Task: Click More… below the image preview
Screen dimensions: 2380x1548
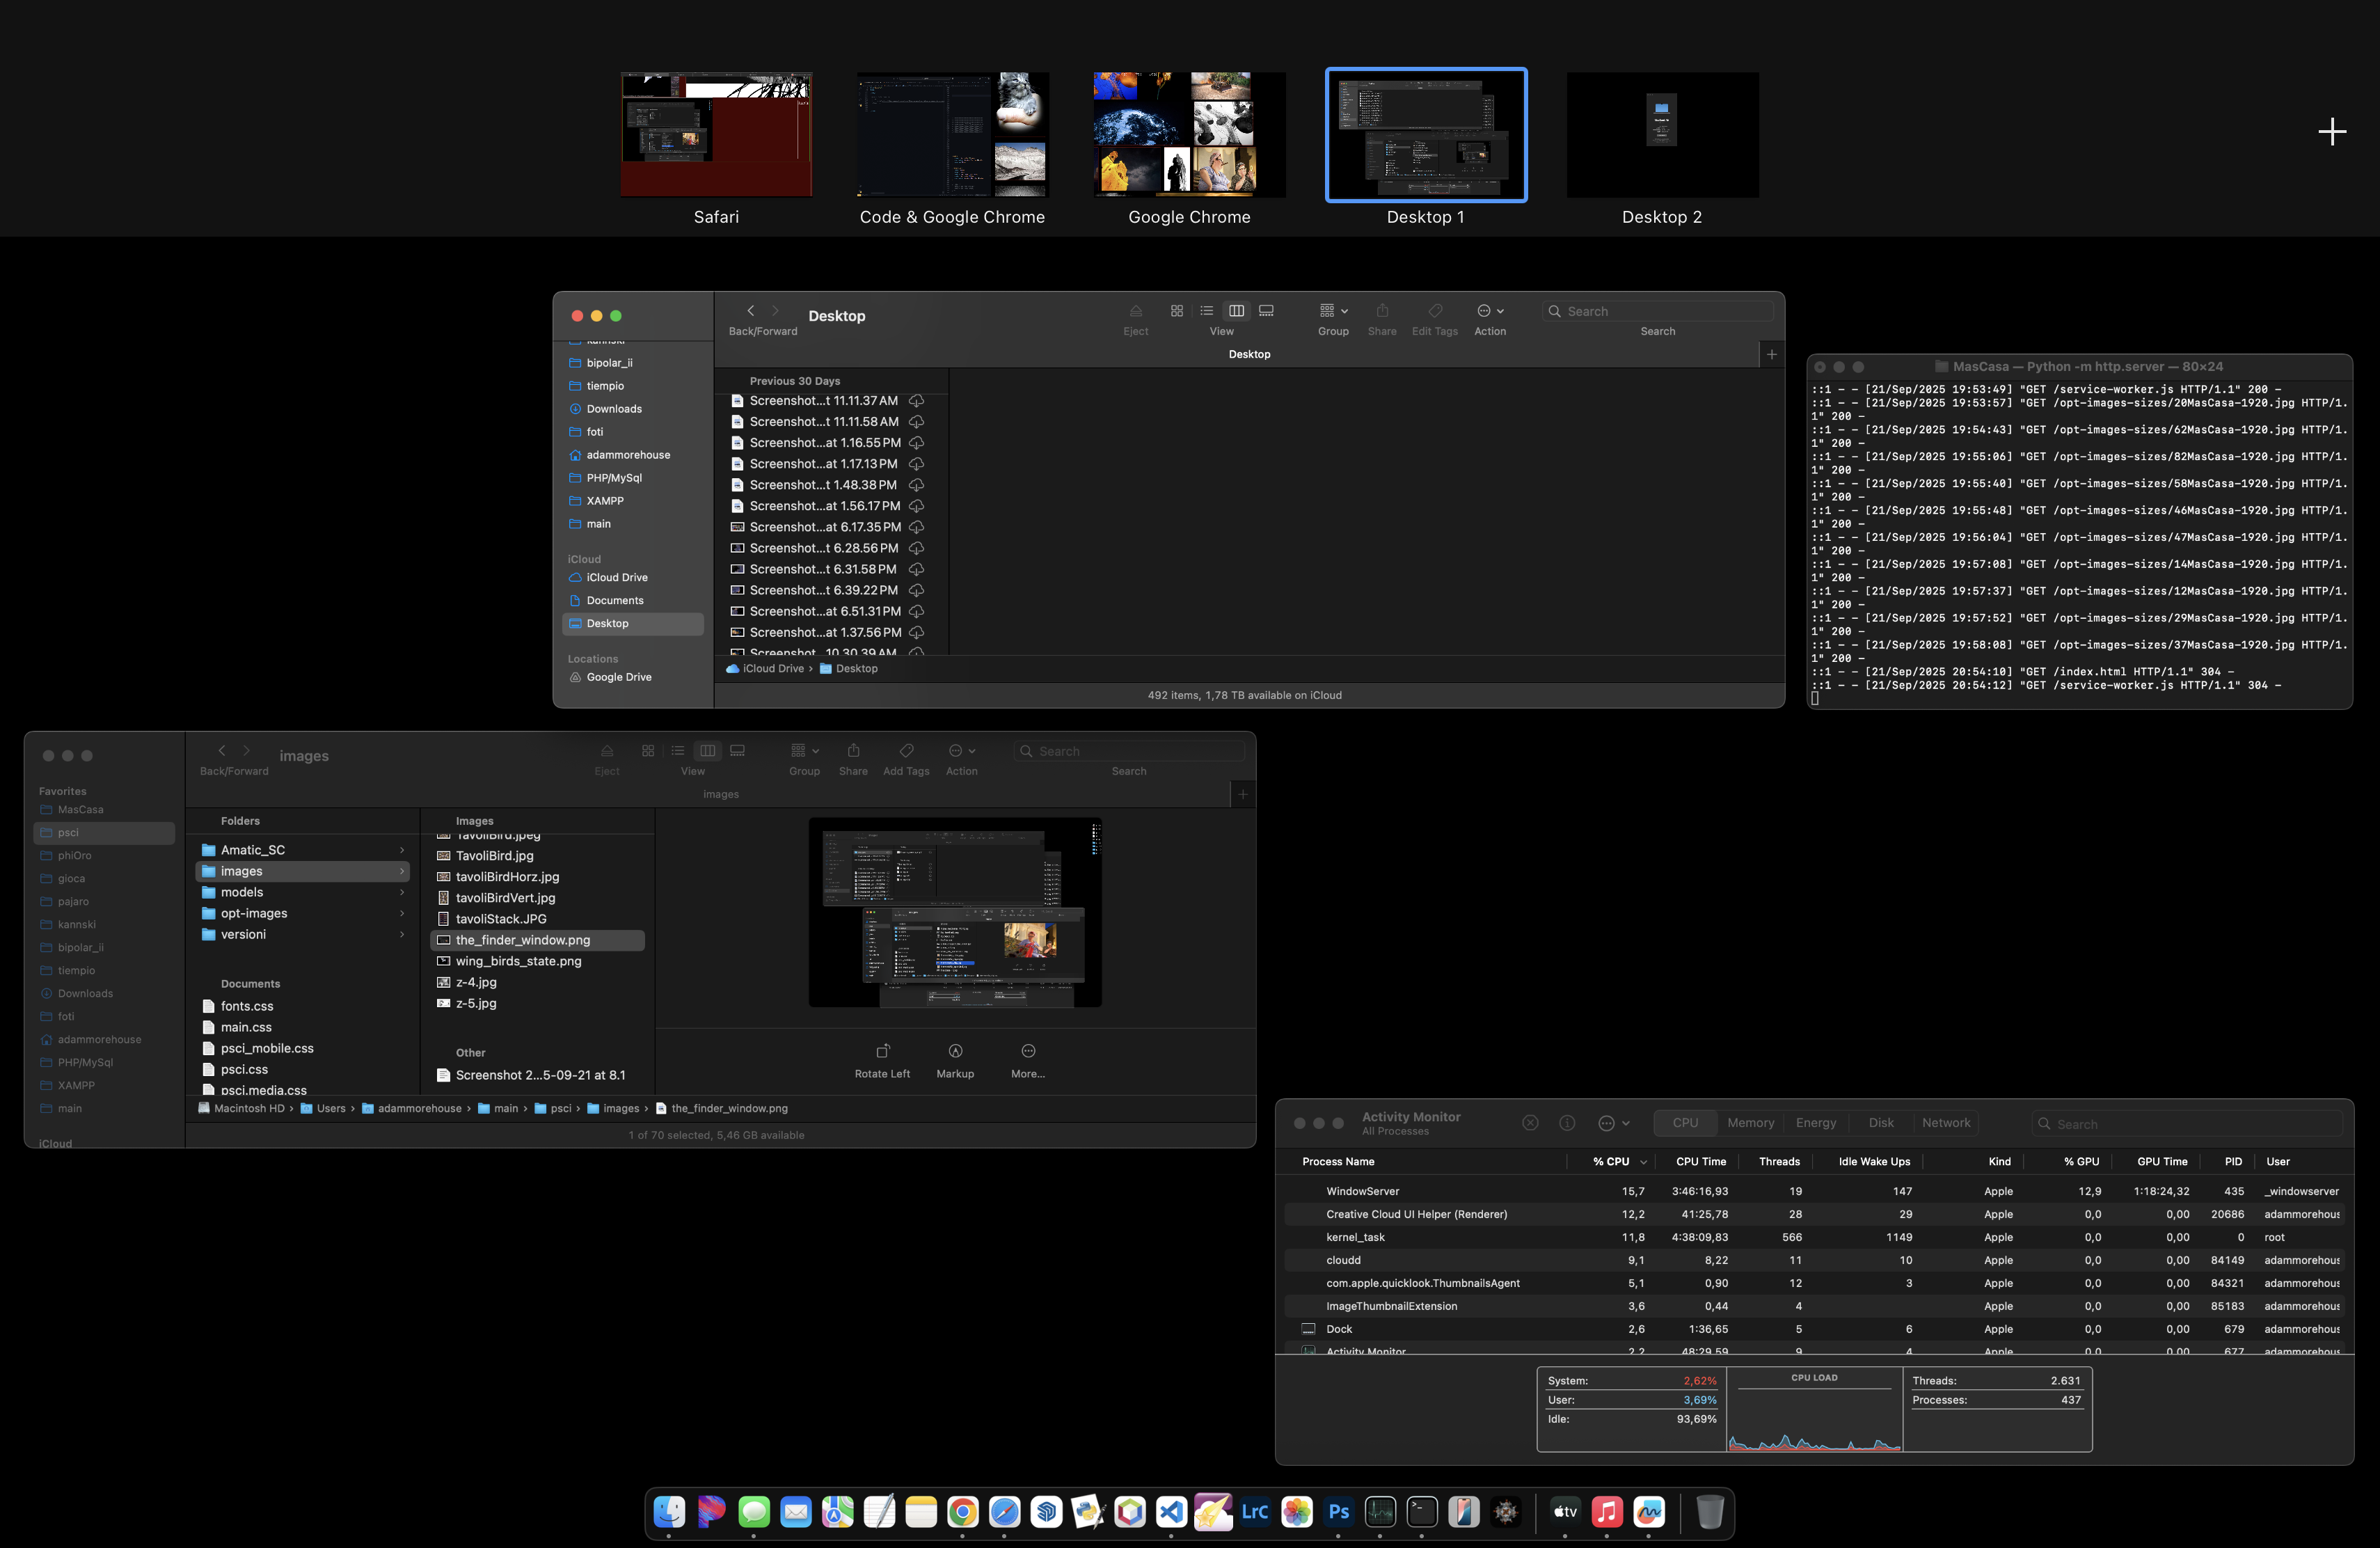Action: (x=1028, y=1051)
